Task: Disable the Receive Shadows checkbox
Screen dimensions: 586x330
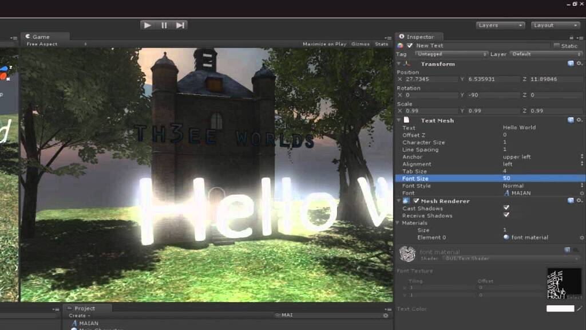Action: tap(506, 215)
